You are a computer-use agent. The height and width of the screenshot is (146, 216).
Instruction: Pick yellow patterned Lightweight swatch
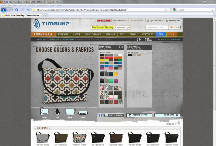(116, 74)
